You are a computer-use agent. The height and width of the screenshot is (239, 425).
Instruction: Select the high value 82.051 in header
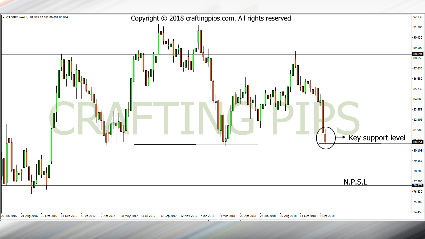(44, 17)
